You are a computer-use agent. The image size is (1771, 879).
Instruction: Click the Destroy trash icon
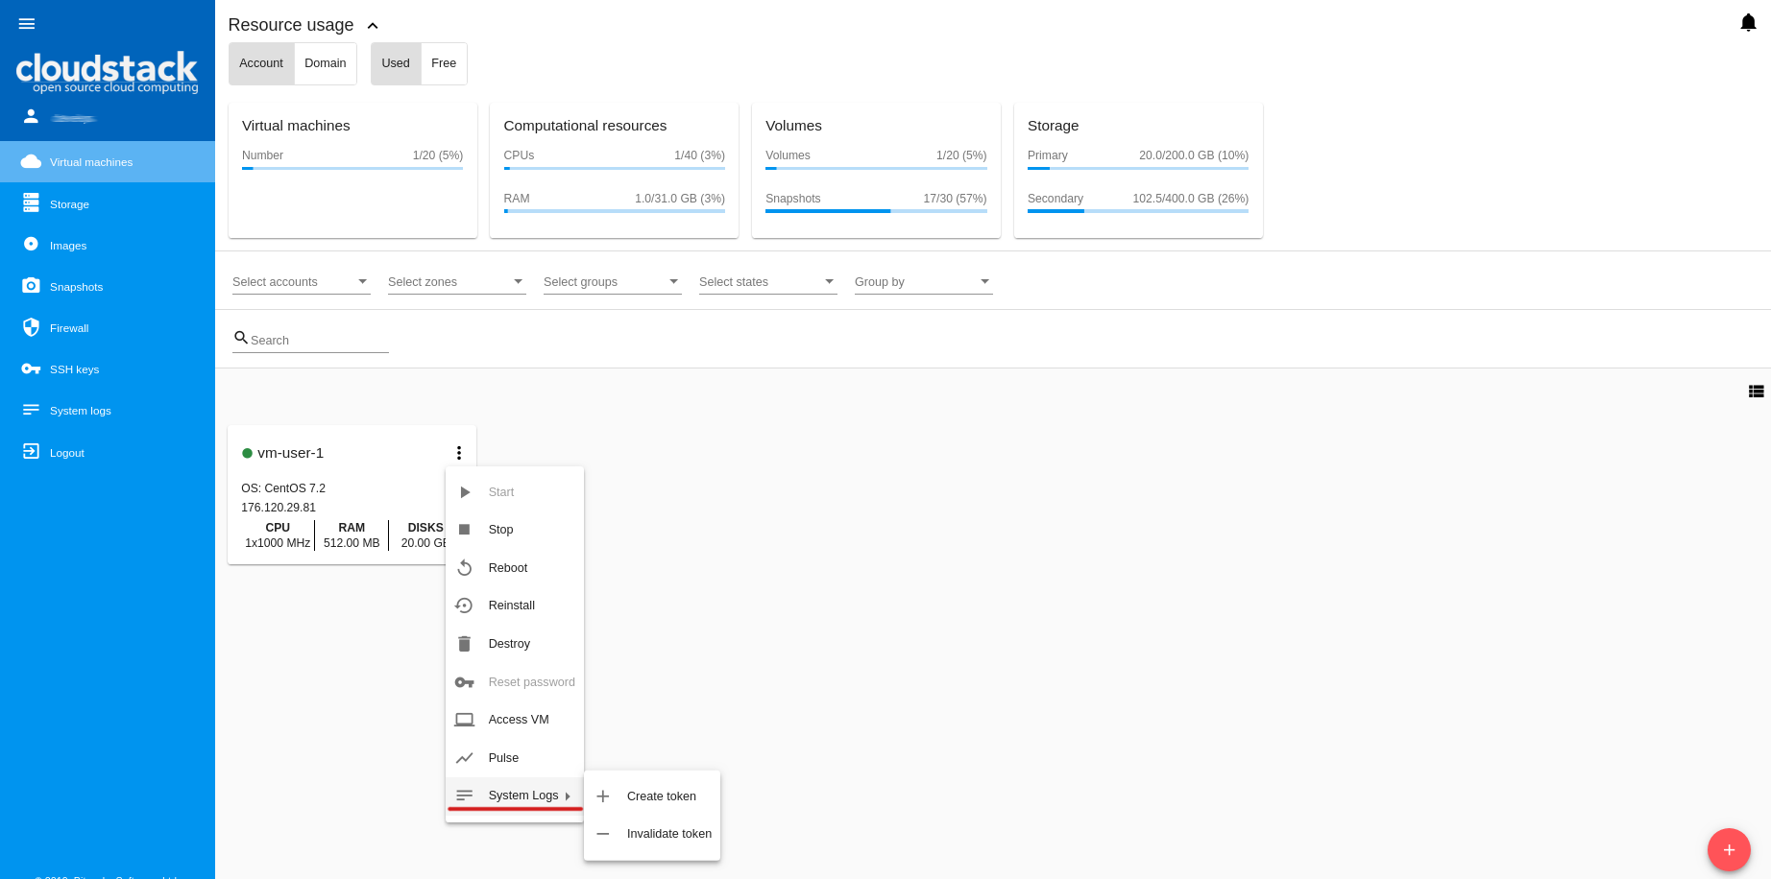pyautogui.click(x=464, y=644)
